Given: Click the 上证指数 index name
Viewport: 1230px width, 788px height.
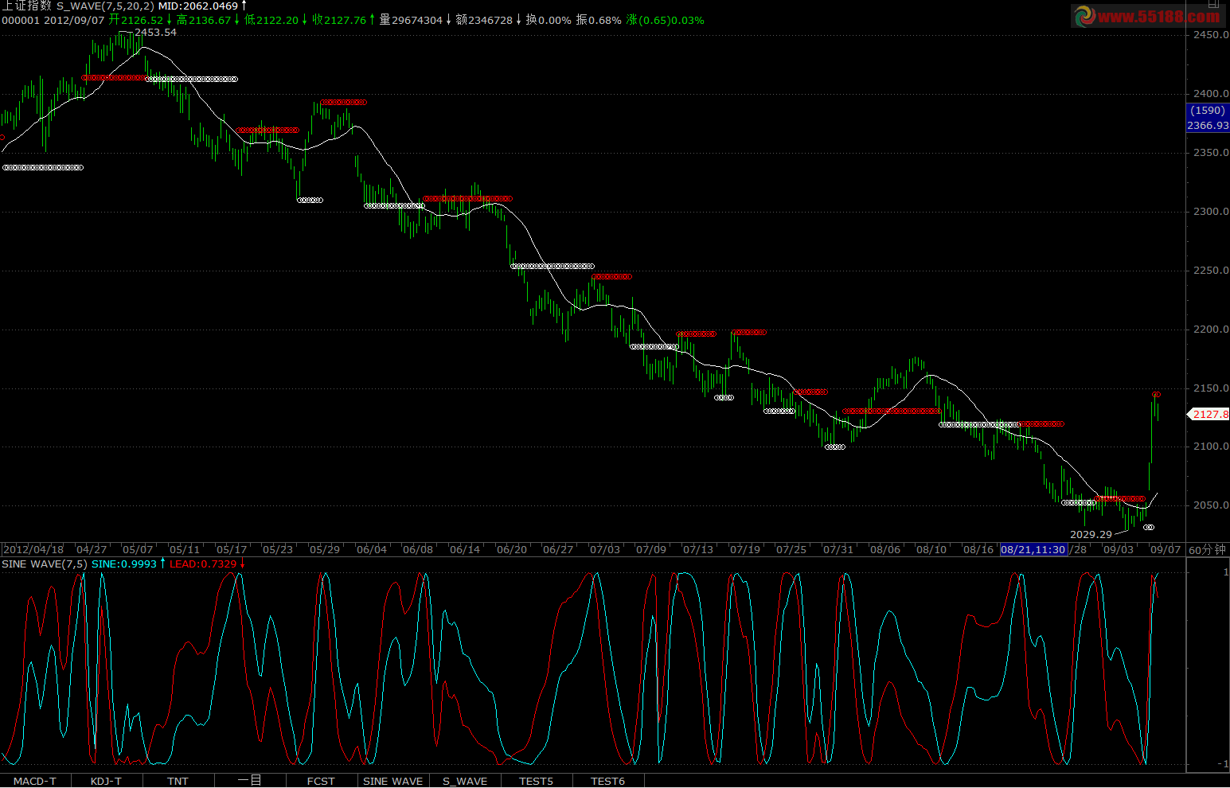Looking at the screenshot, I should [x=26, y=6].
